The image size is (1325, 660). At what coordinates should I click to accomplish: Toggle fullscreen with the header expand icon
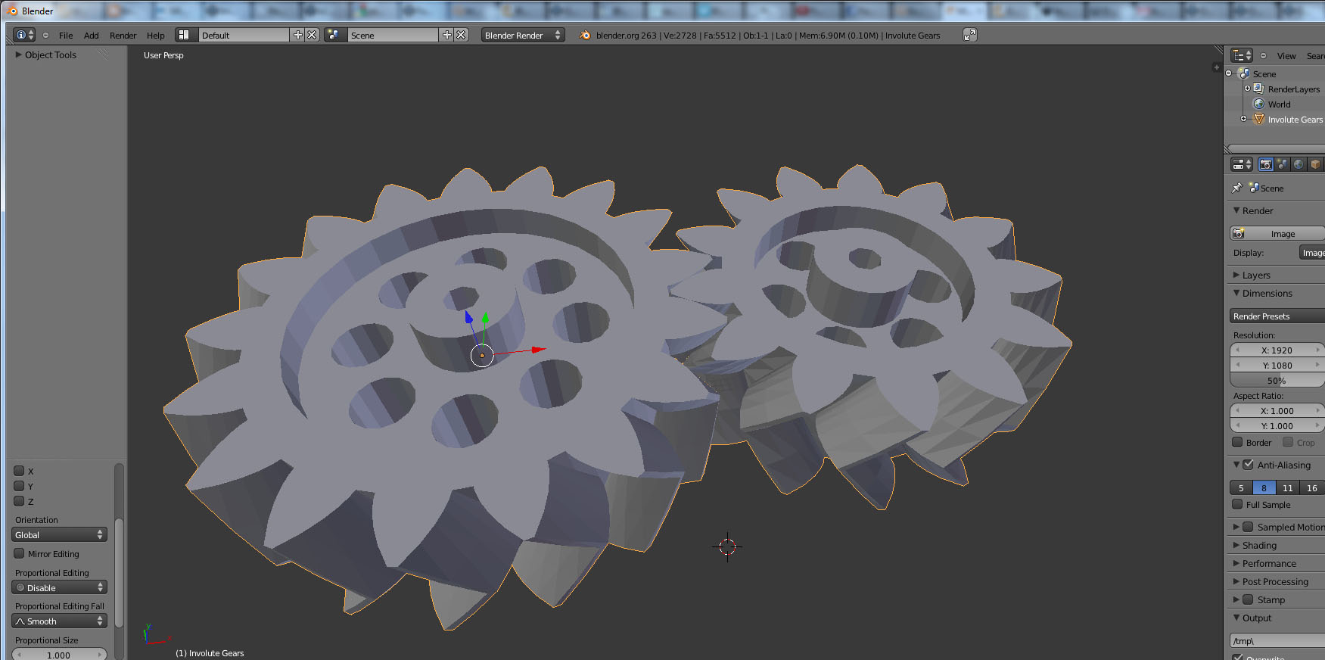click(x=969, y=35)
